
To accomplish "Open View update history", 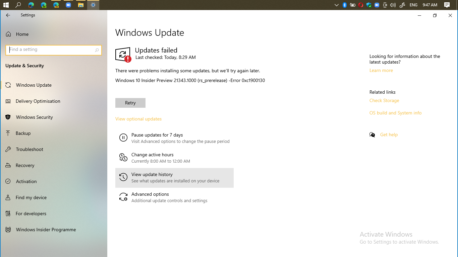I will pyautogui.click(x=174, y=178).
